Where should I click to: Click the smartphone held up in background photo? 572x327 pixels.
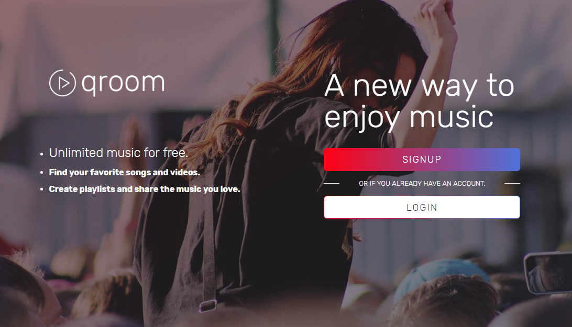coord(548,273)
